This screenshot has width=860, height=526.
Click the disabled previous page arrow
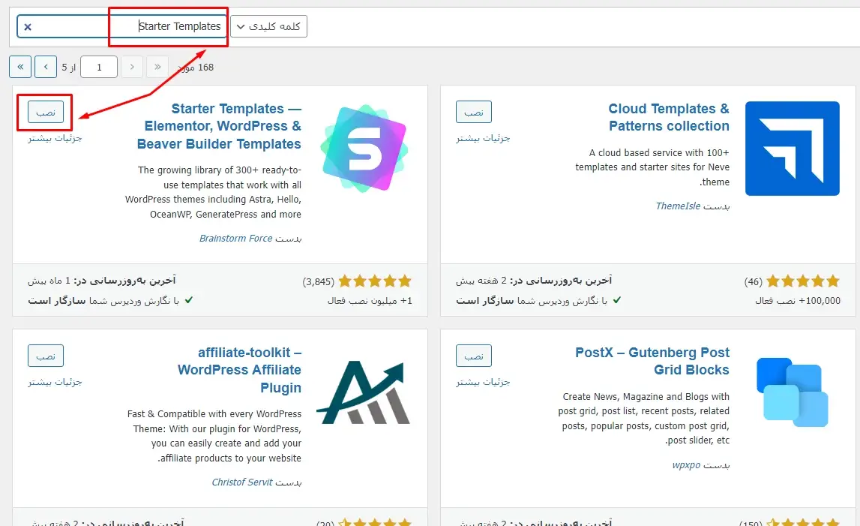click(132, 67)
